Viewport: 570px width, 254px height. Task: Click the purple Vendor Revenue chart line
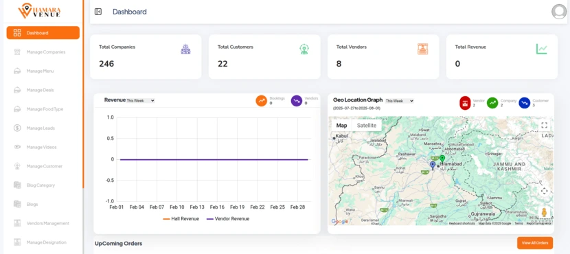pyautogui.click(x=214, y=159)
